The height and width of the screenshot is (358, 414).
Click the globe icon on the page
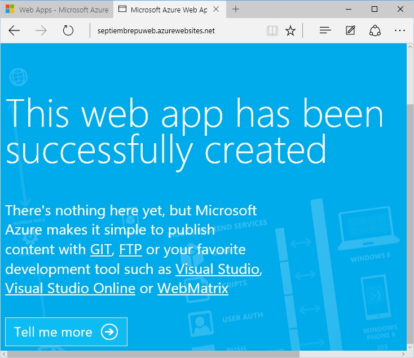18,77
